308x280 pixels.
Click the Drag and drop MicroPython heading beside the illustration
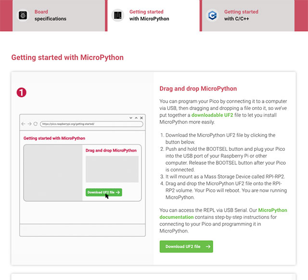pyautogui.click(x=198, y=89)
